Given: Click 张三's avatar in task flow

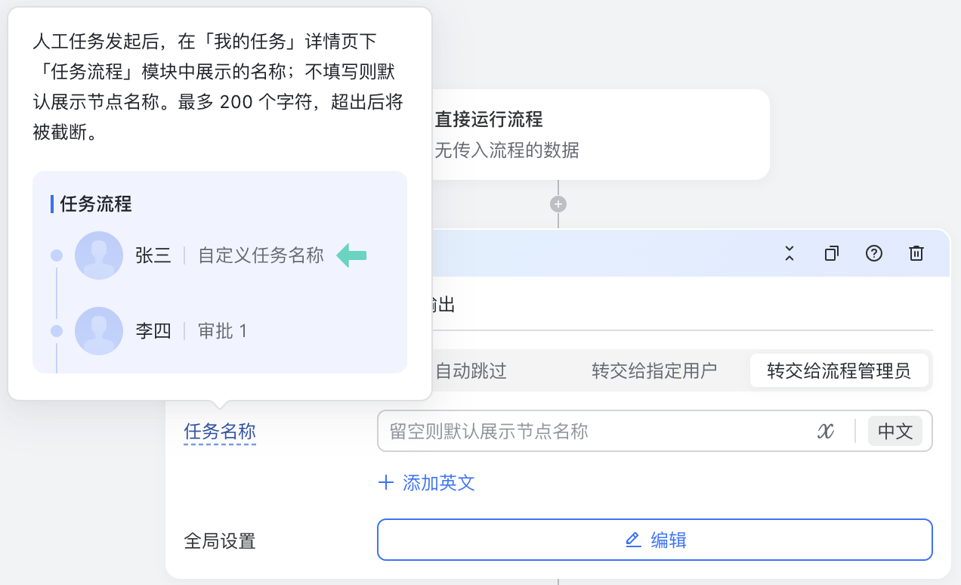Looking at the screenshot, I should [99, 255].
